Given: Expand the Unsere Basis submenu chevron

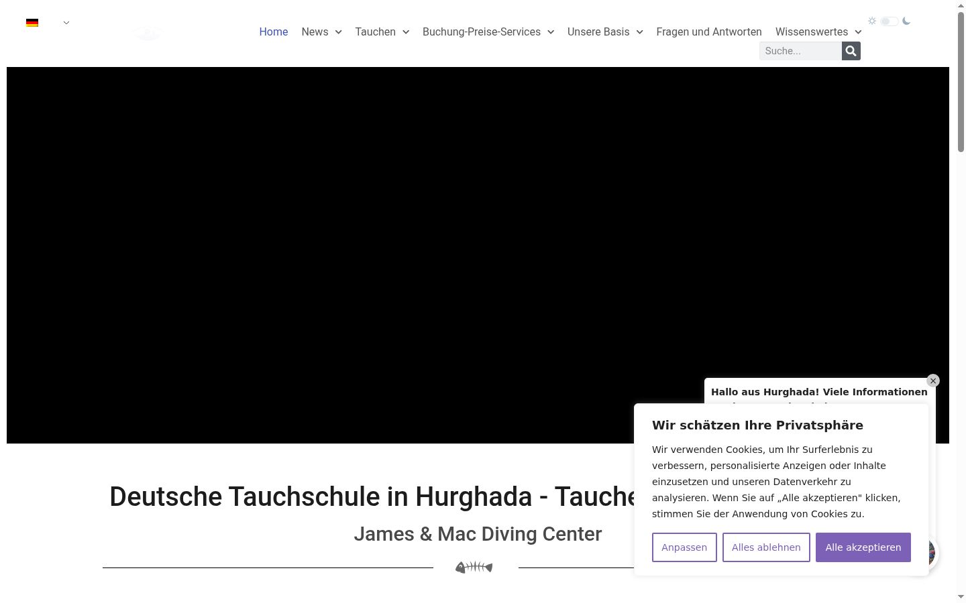Looking at the screenshot, I should (639, 32).
